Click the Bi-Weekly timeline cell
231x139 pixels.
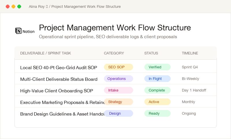click(x=191, y=79)
